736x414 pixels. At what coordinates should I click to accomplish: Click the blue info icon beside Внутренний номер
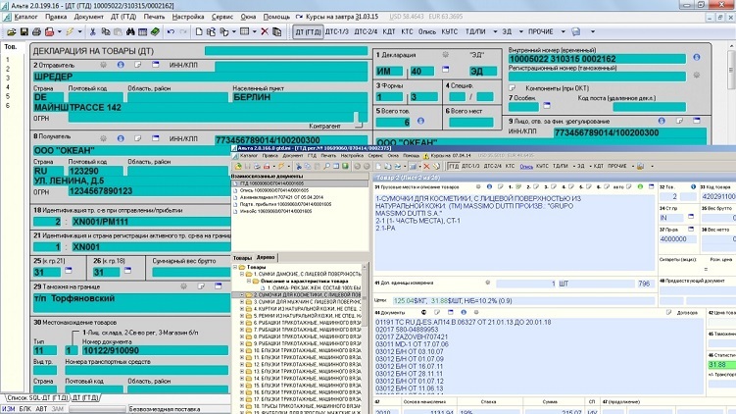pyautogui.click(x=697, y=57)
